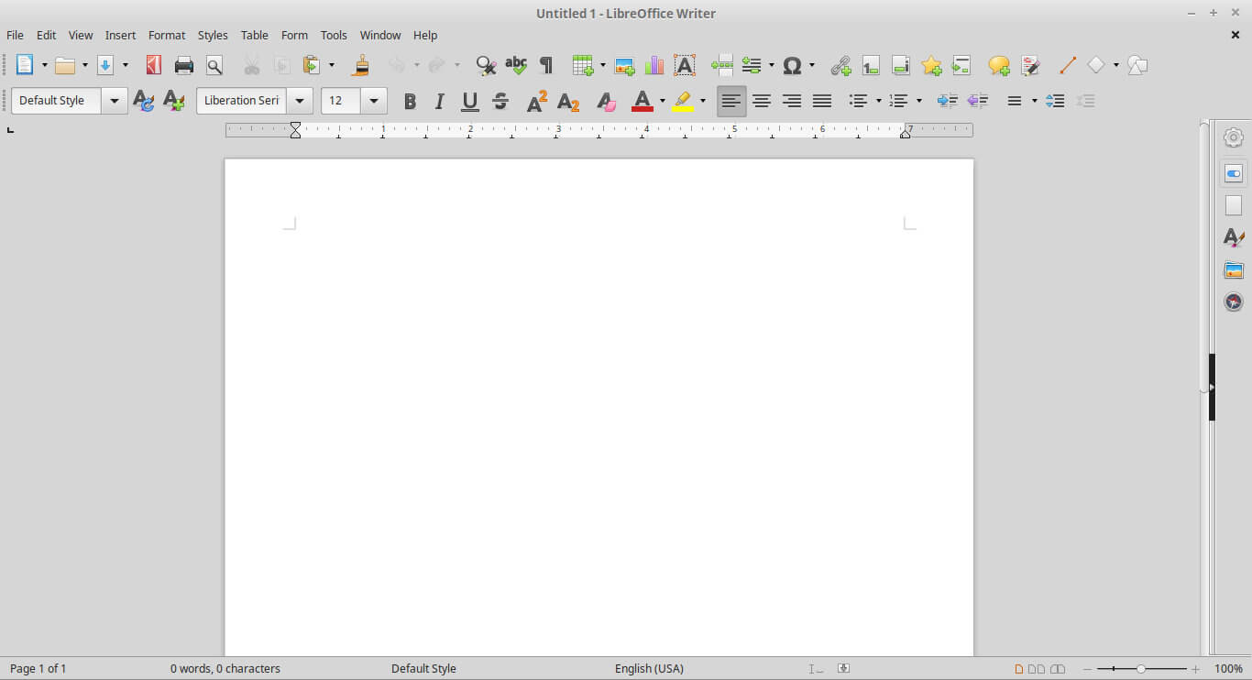Open the font color dropdown arrow

663,101
